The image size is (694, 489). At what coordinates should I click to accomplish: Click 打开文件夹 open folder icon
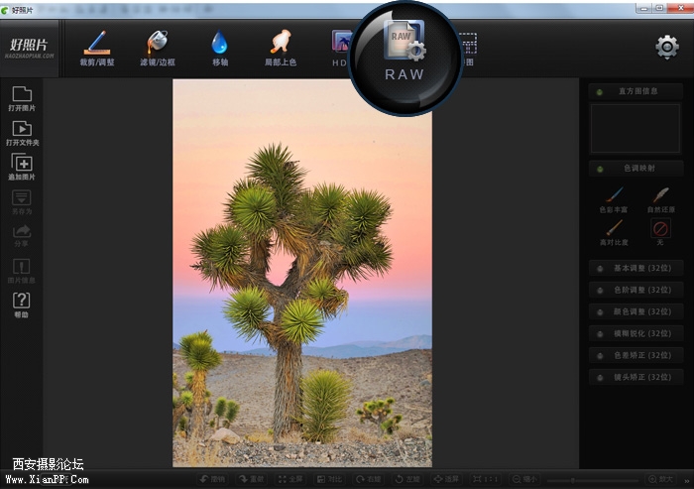point(22,133)
